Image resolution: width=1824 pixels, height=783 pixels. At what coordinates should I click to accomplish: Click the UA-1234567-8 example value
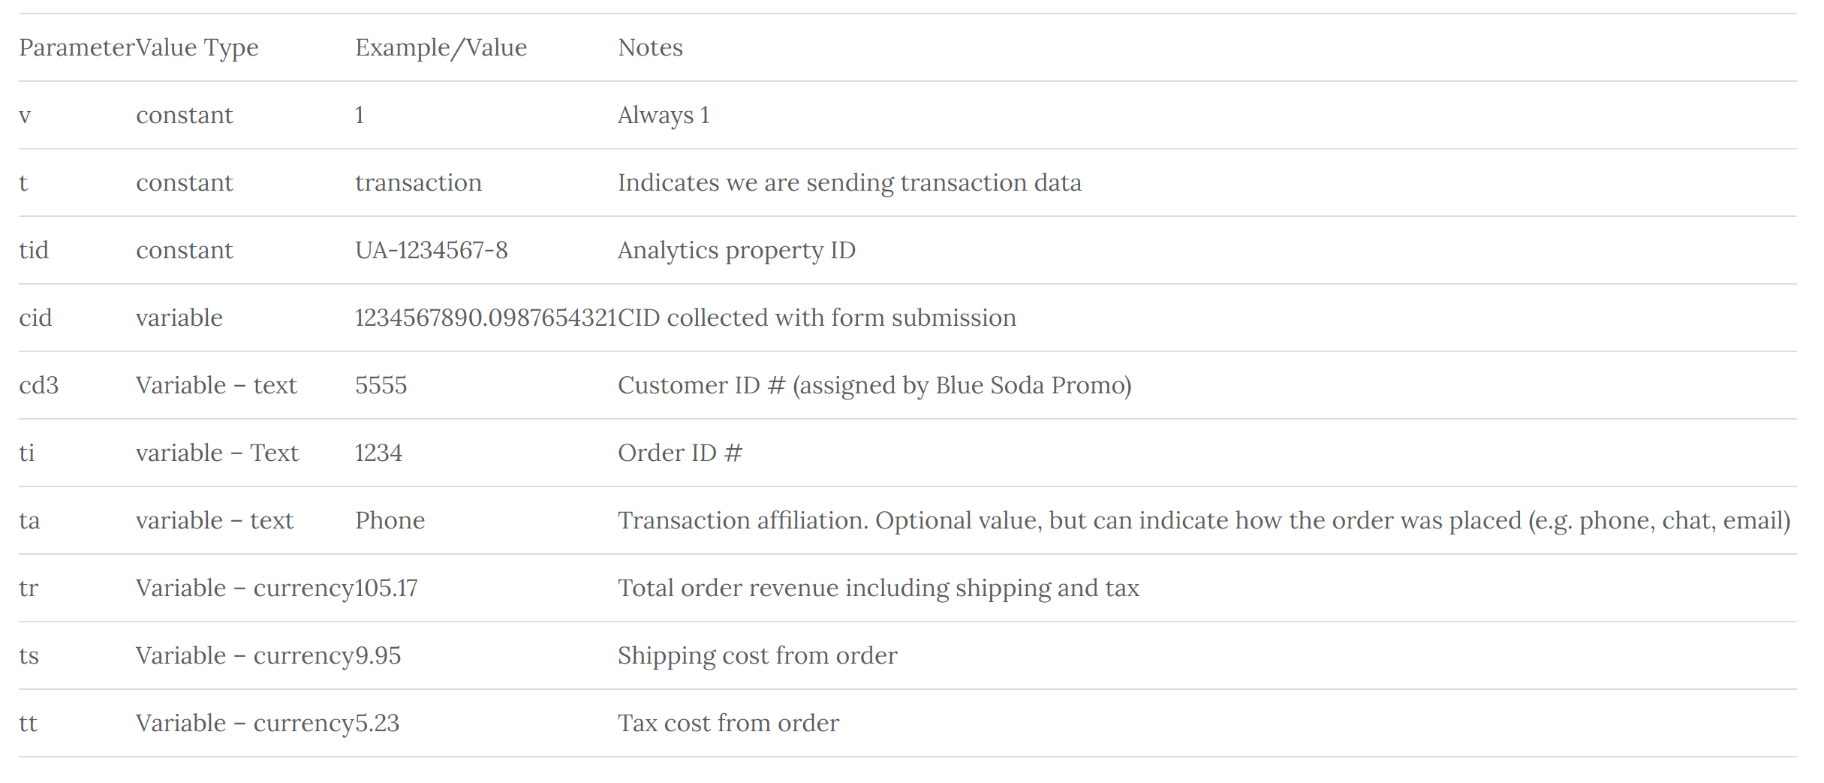[x=432, y=250]
